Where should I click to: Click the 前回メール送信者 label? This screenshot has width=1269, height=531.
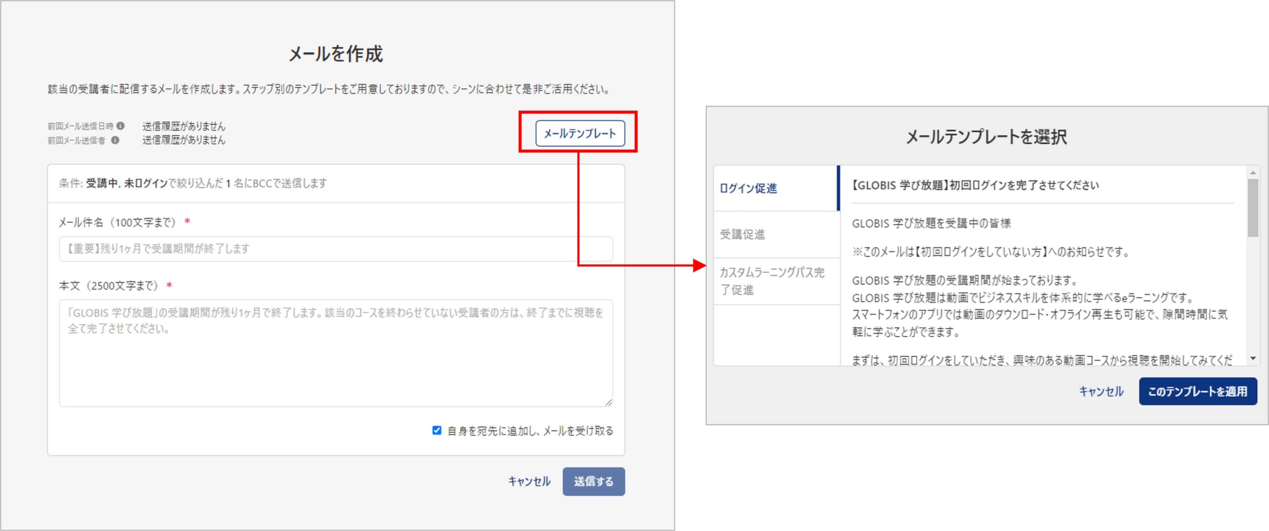click(x=76, y=140)
